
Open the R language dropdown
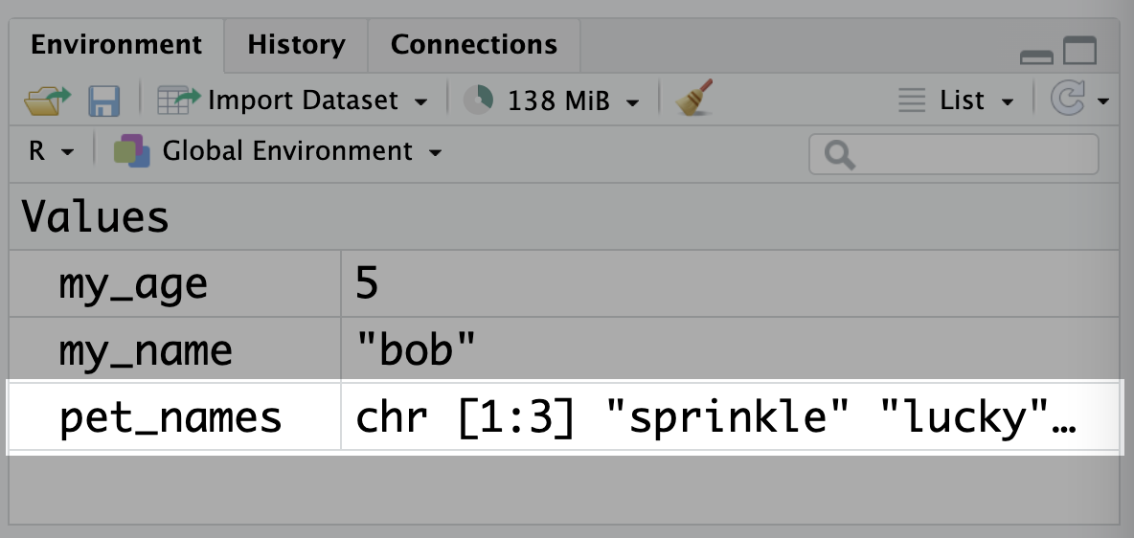point(52,151)
